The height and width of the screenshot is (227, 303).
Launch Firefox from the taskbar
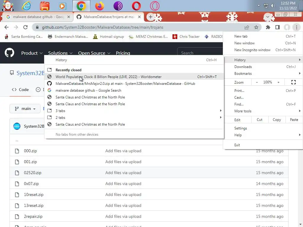100,6
